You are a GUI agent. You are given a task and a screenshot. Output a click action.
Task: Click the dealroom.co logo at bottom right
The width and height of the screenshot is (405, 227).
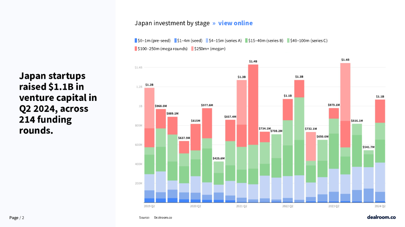381,217
